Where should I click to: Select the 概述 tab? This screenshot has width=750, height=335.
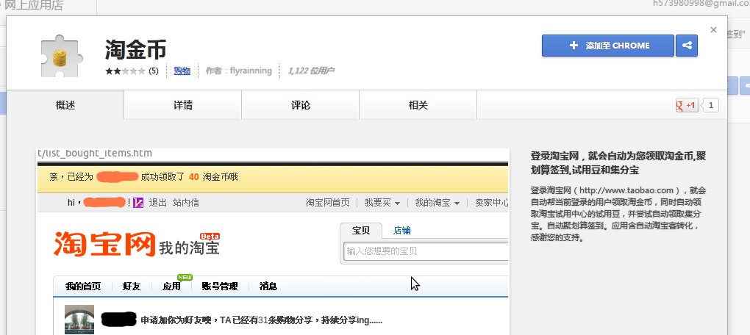pos(65,105)
